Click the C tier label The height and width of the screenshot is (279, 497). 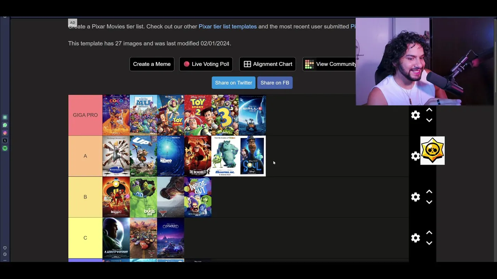pos(85,238)
